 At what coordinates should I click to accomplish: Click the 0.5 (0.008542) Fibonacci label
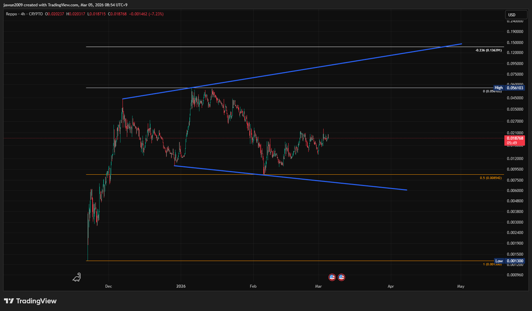491,178
